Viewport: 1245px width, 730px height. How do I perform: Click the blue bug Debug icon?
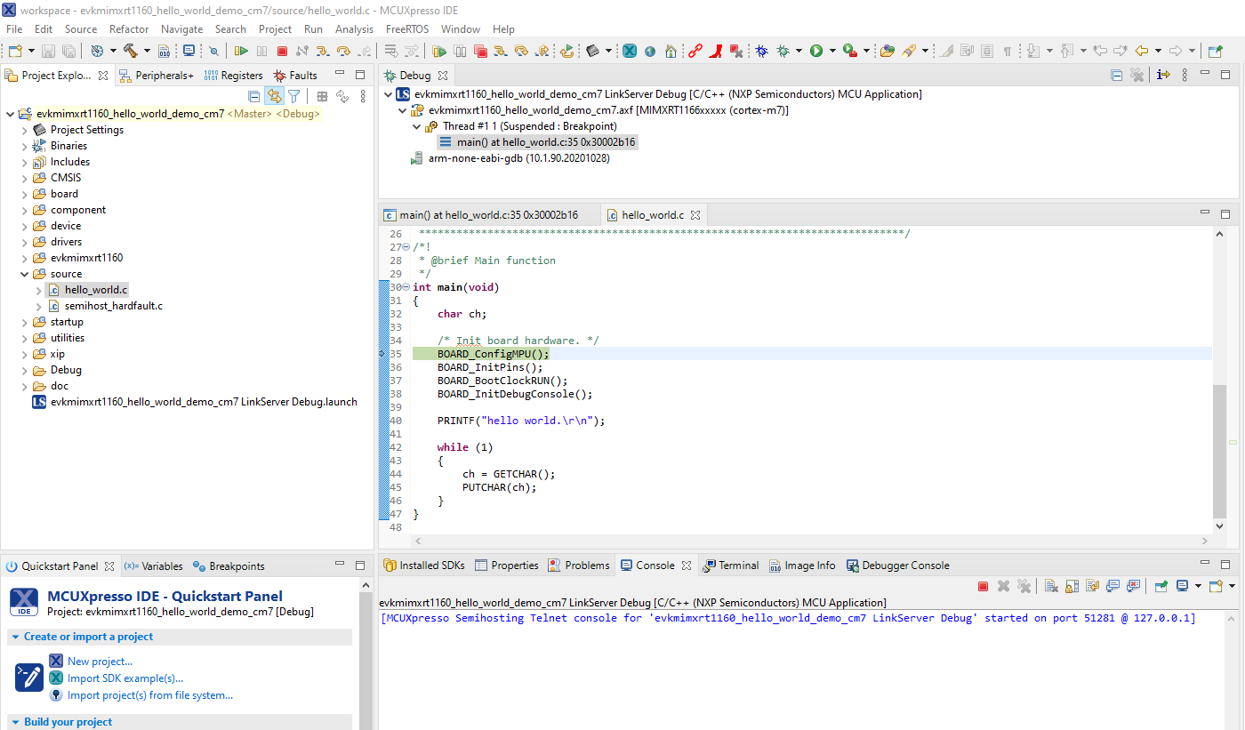pyautogui.click(x=762, y=52)
